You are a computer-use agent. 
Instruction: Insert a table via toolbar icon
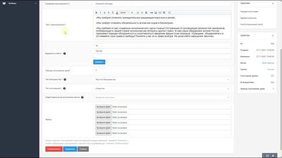point(164,13)
